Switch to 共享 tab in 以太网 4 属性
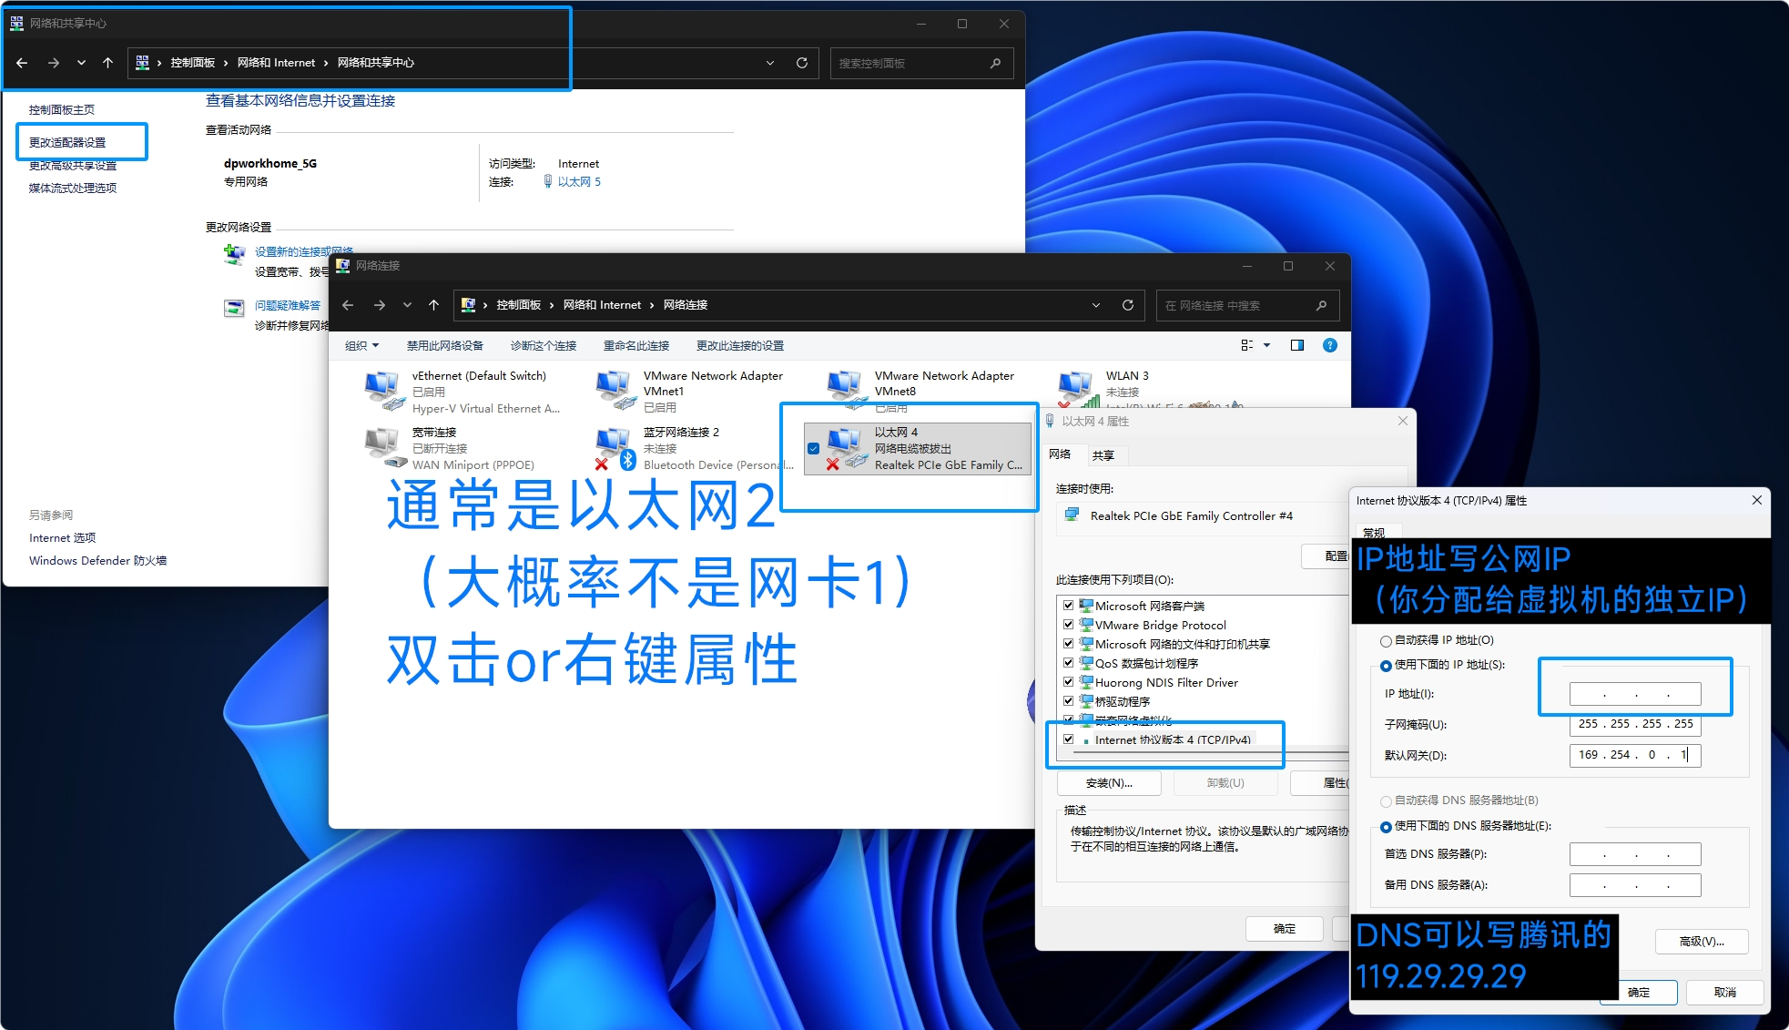Image resolution: width=1789 pixels, height=1030 pixels. click(x=1103, y=455)
